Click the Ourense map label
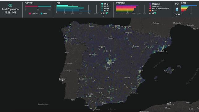The width and height of the screenshot is (199, 112). [x=73, y=38]
